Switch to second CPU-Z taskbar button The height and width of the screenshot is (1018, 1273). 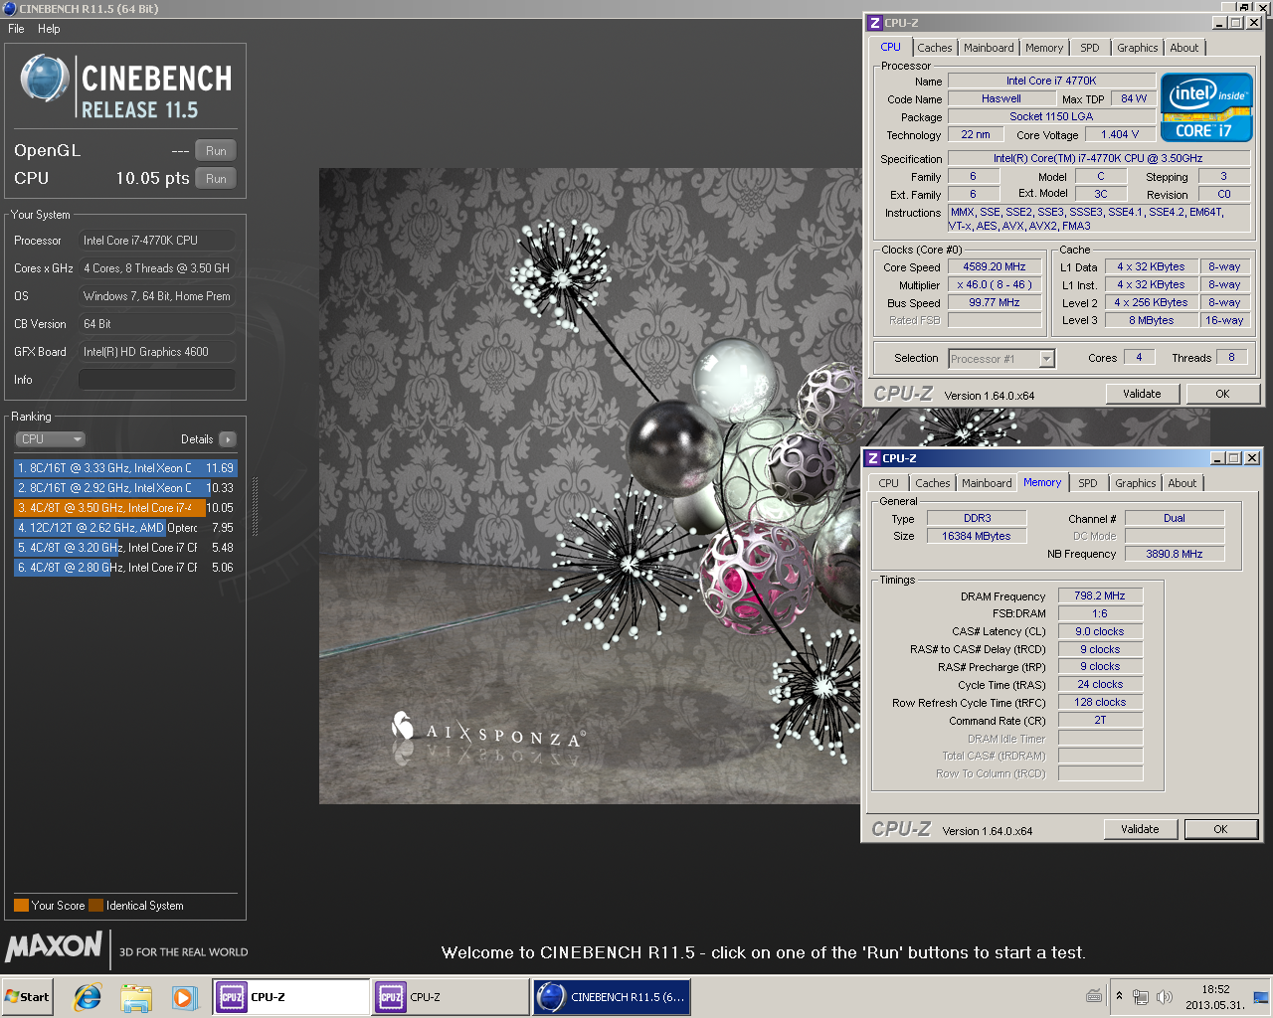point(451,997)
